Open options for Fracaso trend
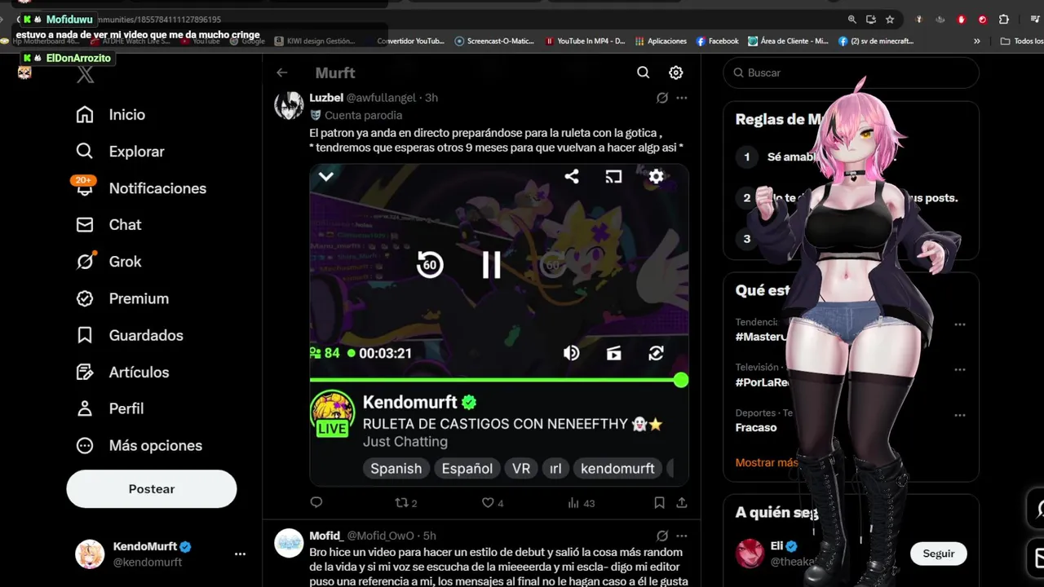 click(x=960, y=414)
